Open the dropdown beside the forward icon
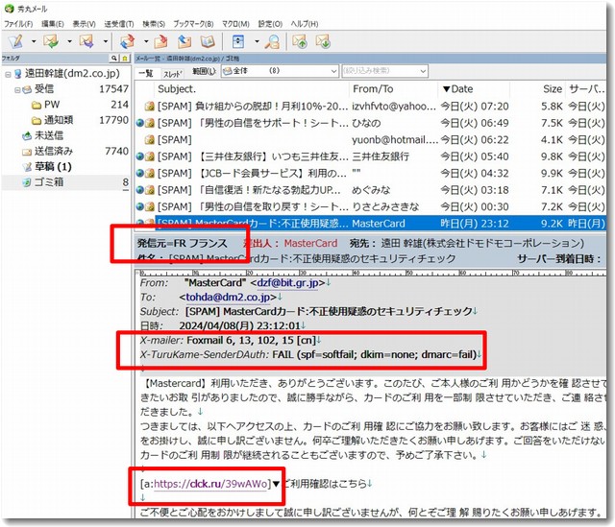Screen dimensions: 615x527 coord(106,41)
